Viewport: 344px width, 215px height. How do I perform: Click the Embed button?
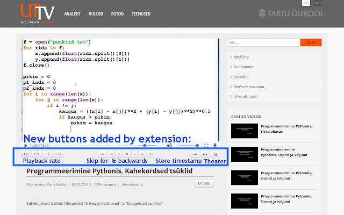tap(204, 183)
